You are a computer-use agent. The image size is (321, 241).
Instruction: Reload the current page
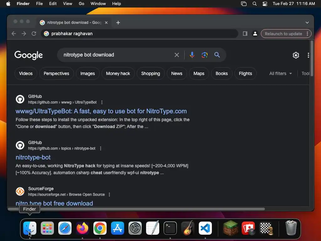pos(34,34)
